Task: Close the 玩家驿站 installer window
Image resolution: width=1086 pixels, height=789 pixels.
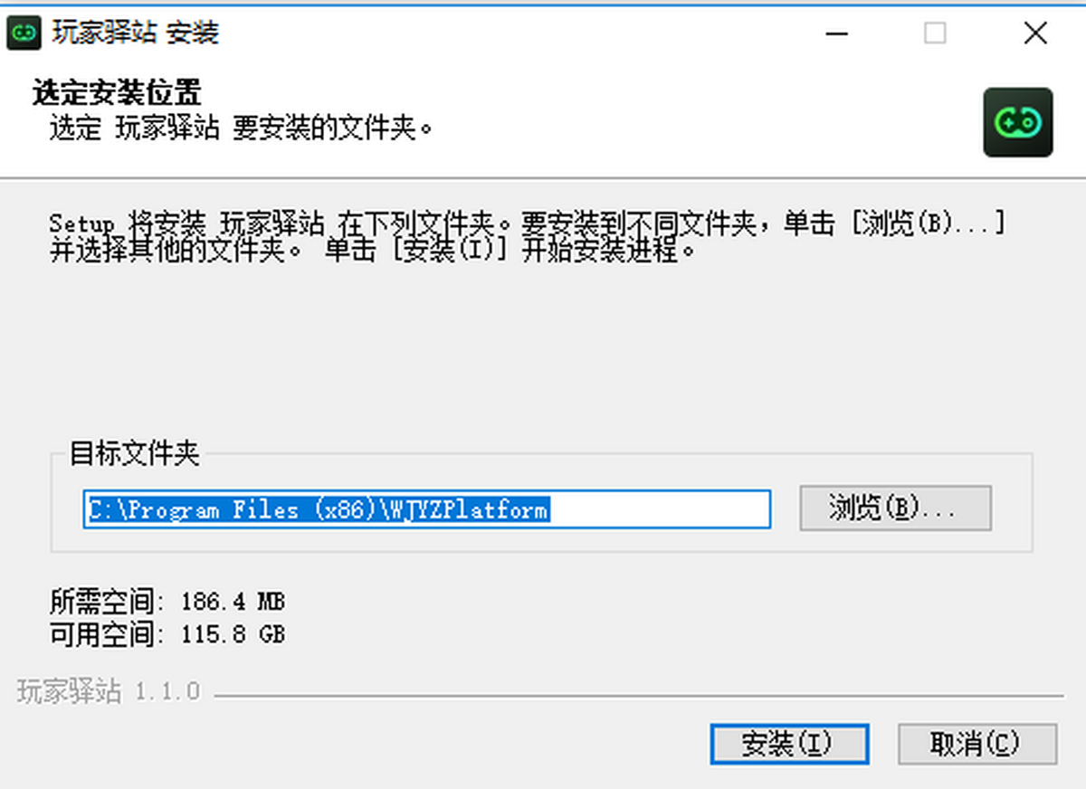Action: [1035, 34]
